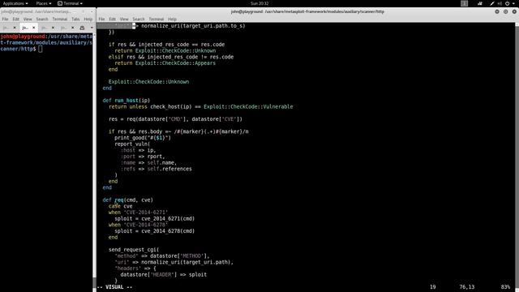Click the volume icon in system tray
Screen dimensions: 519x292
[500, 3]
